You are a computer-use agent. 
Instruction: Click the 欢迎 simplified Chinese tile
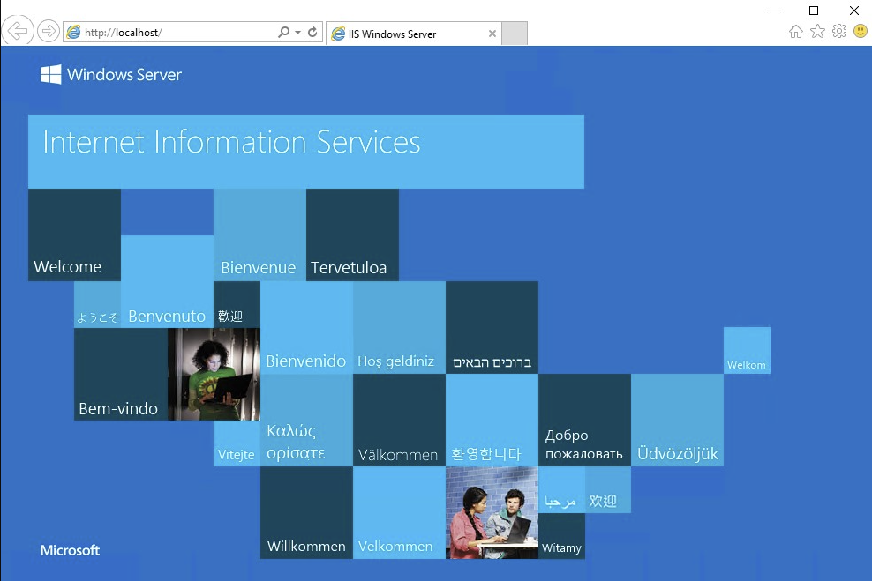(x=608, y=489)
